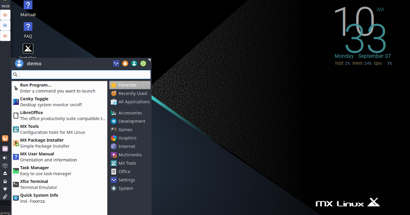Launch Firefox from orange panel launcher
410x215 pixels.
(5, 138)
